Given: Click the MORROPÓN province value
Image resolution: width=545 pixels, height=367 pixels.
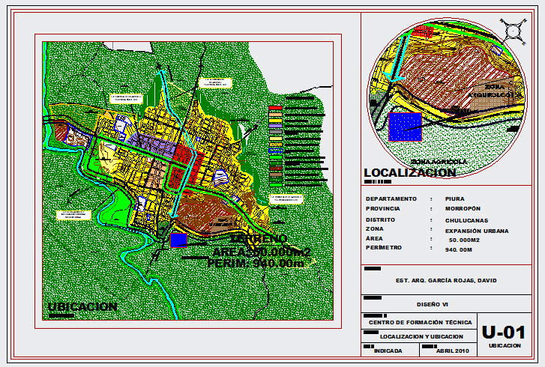Looking at the screenshot, I should [x=463, y=208].
